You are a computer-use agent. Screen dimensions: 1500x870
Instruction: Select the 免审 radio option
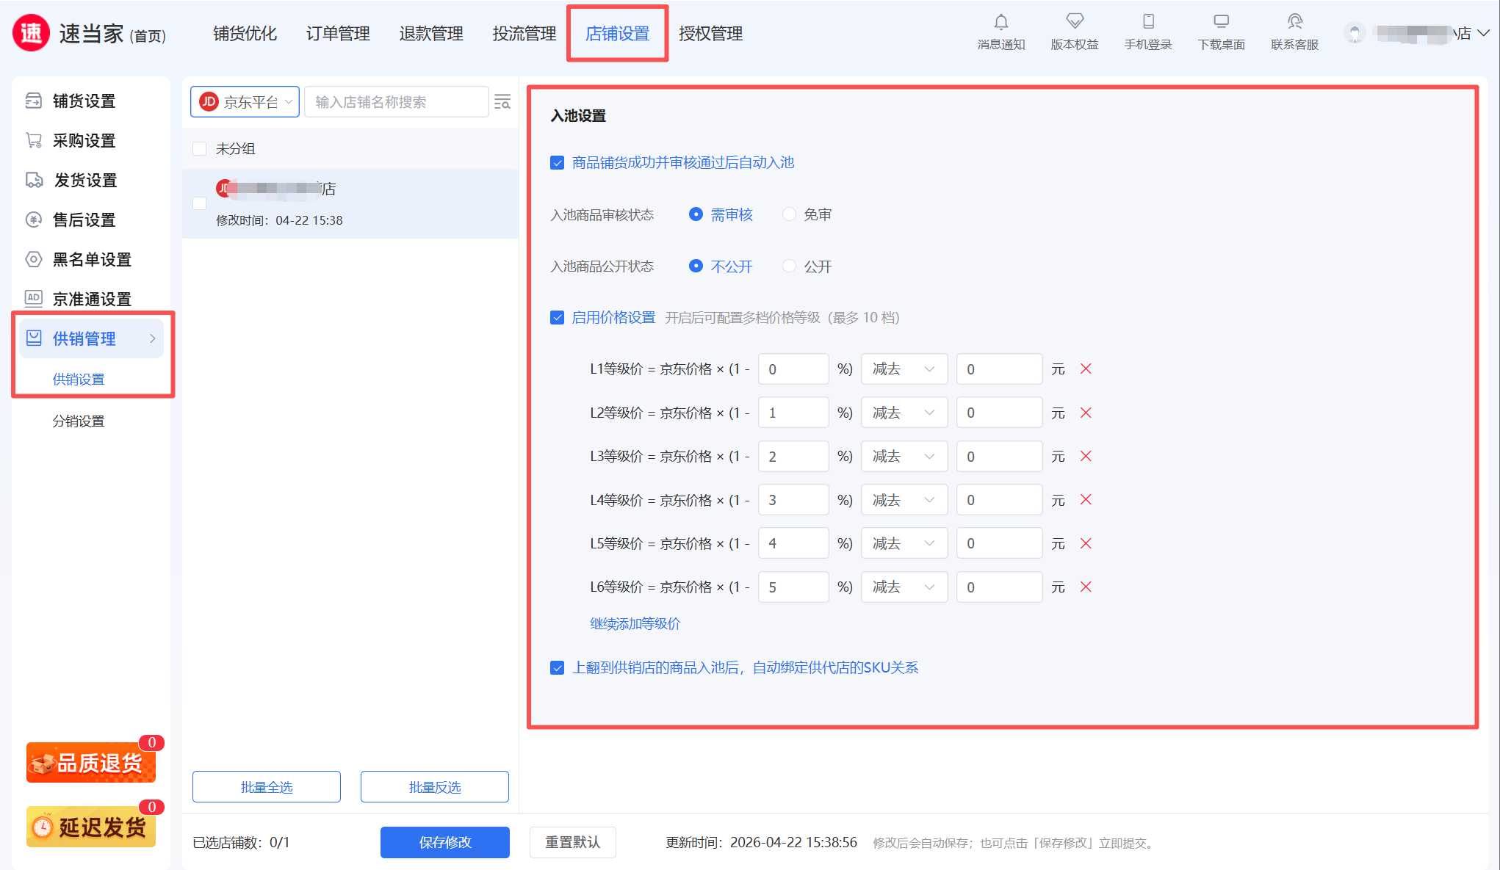tap(789, 214)
